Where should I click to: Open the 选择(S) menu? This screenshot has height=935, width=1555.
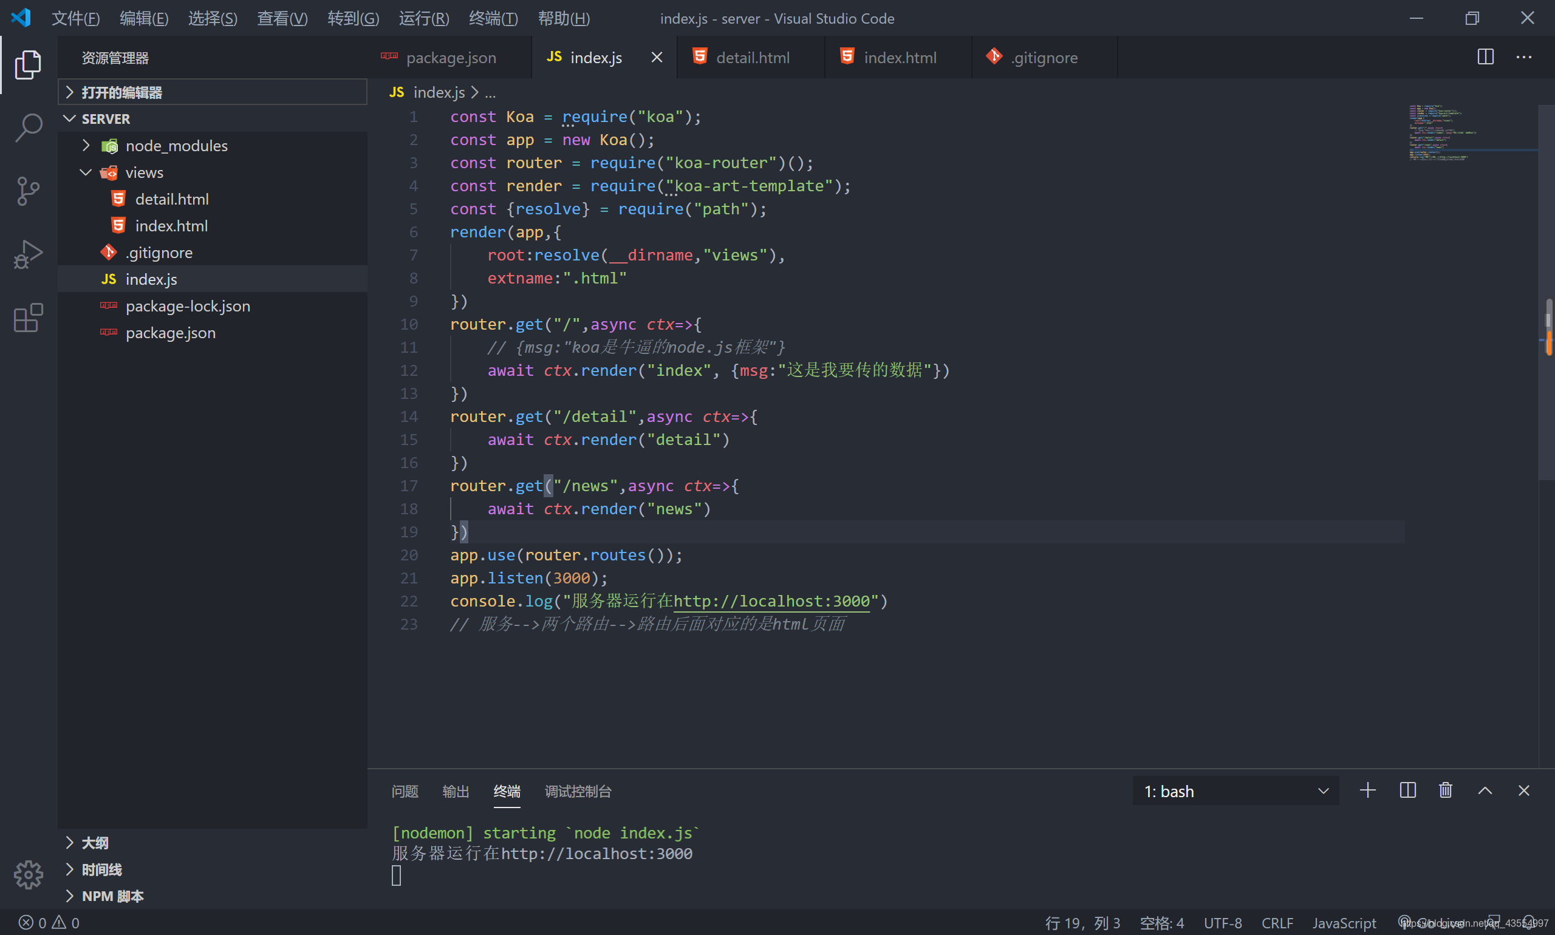coord(213,18)
